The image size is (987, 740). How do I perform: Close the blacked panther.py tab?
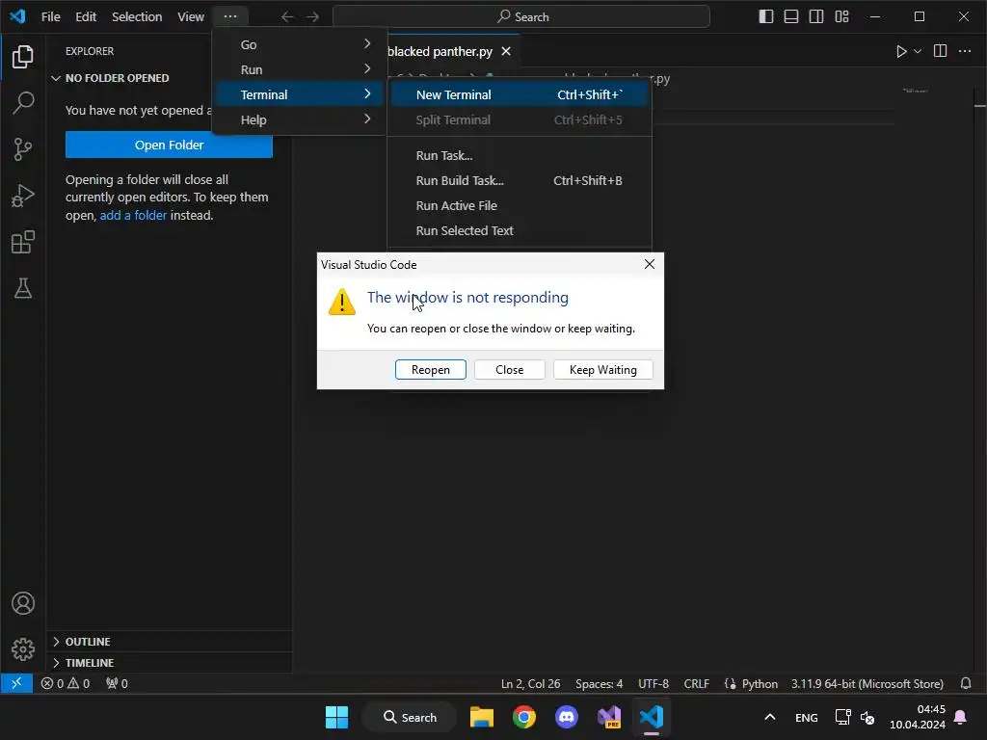click(506, 52)
